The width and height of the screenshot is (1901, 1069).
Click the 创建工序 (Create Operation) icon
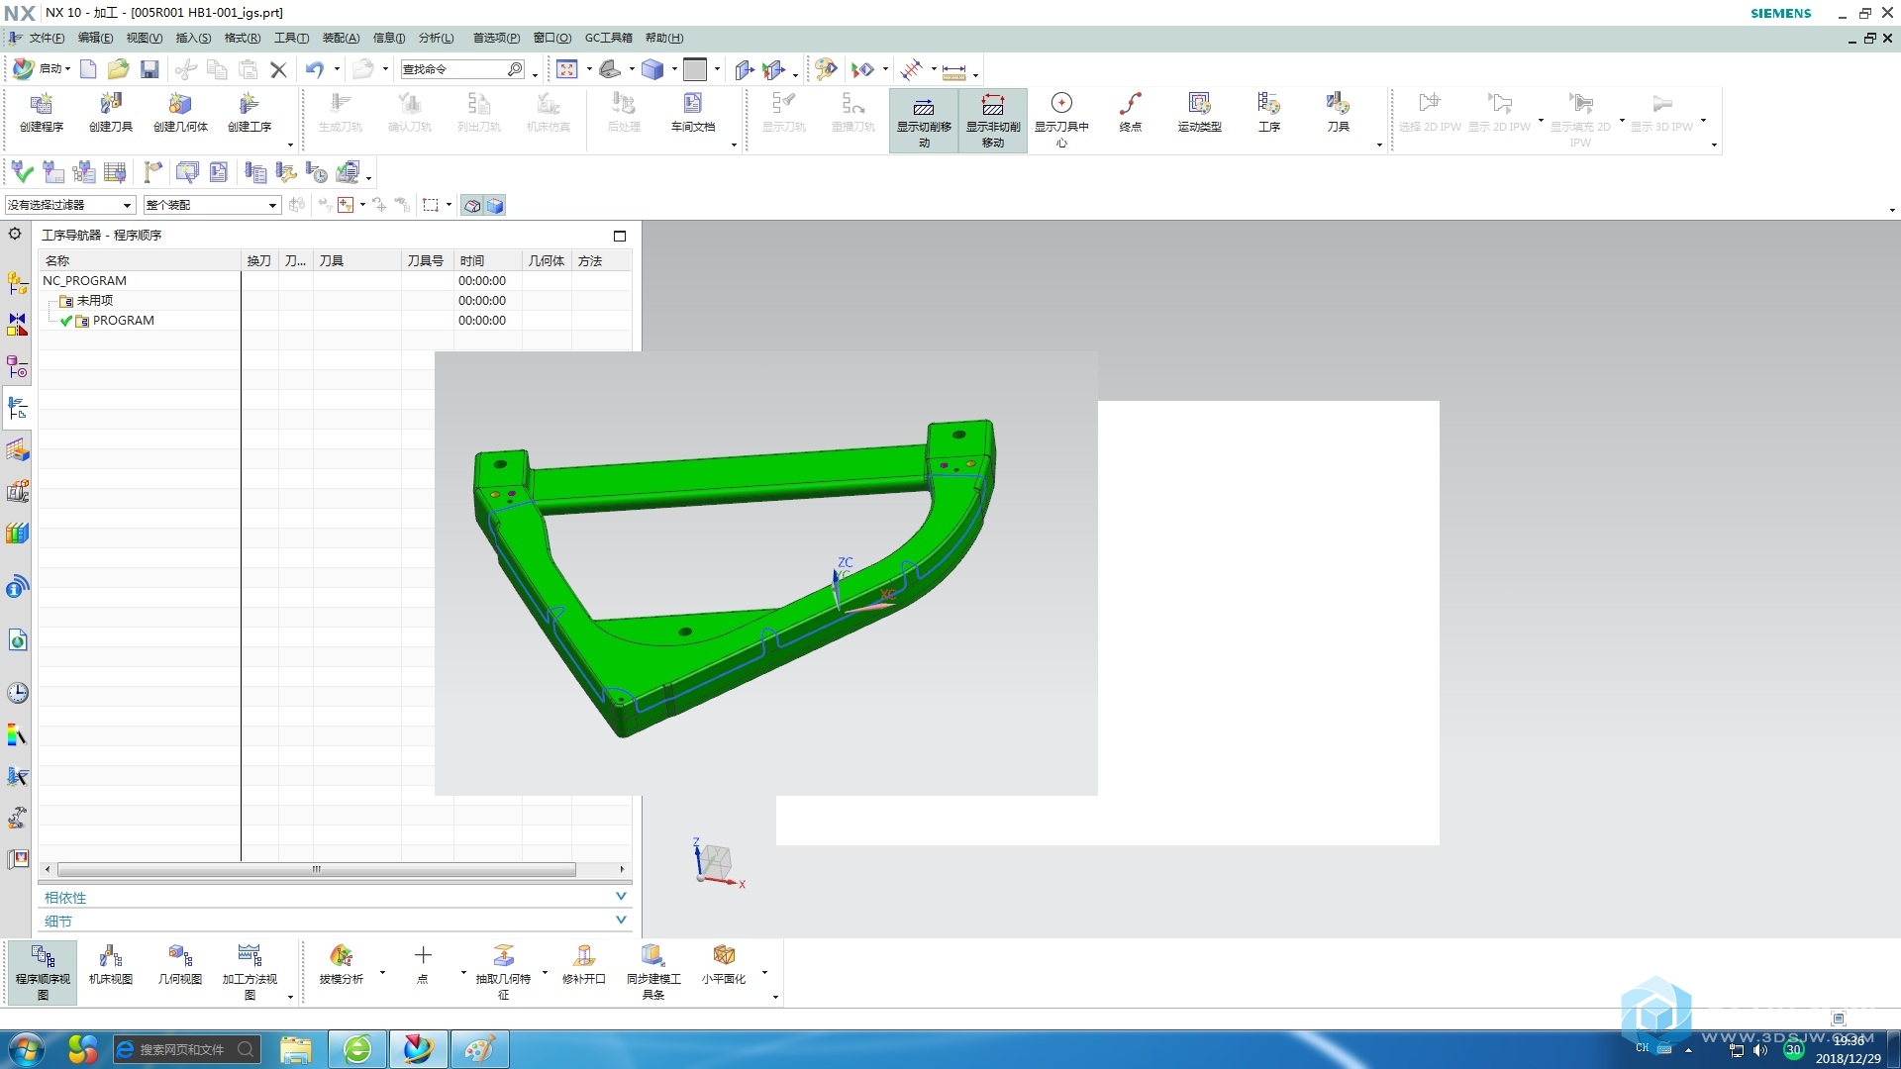250,112
